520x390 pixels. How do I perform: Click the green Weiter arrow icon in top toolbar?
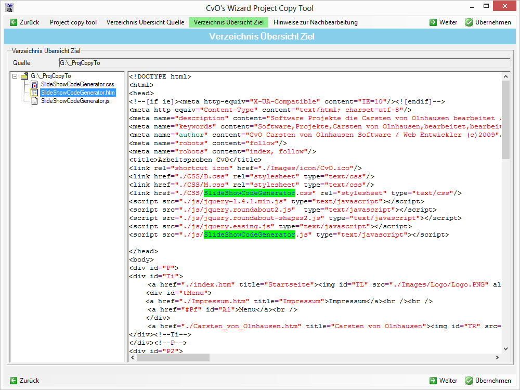click(x=433, y=22)
